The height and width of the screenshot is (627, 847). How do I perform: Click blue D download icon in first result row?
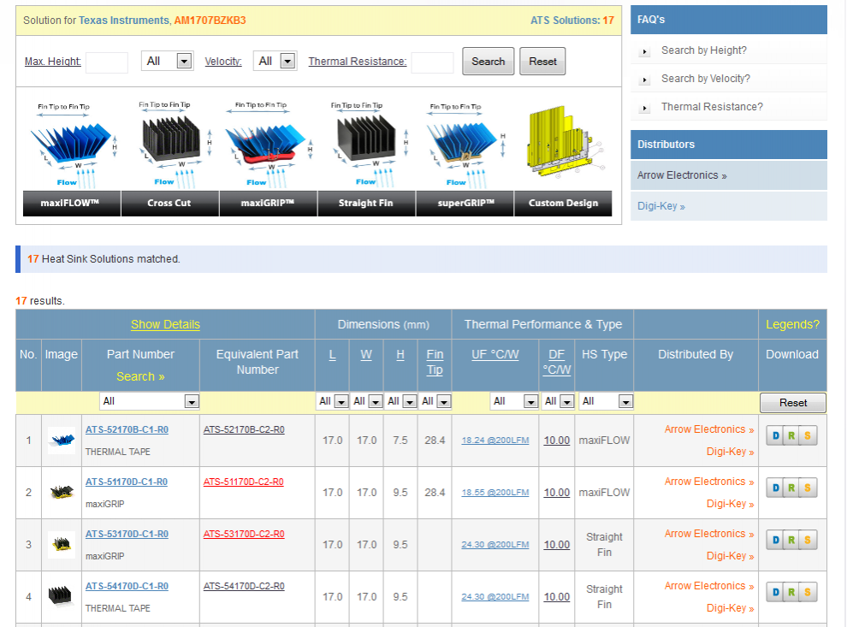(x=776, y=435)
